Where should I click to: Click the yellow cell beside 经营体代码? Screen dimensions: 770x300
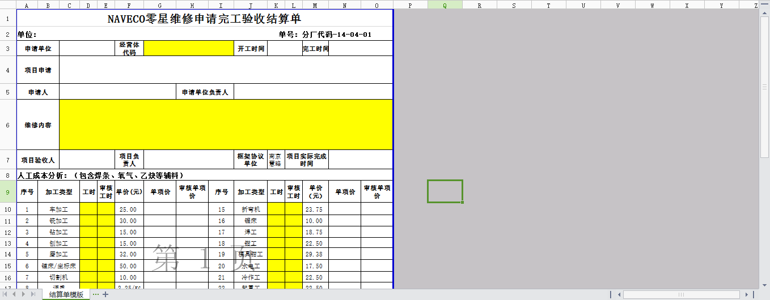click(x=189, y=49)
